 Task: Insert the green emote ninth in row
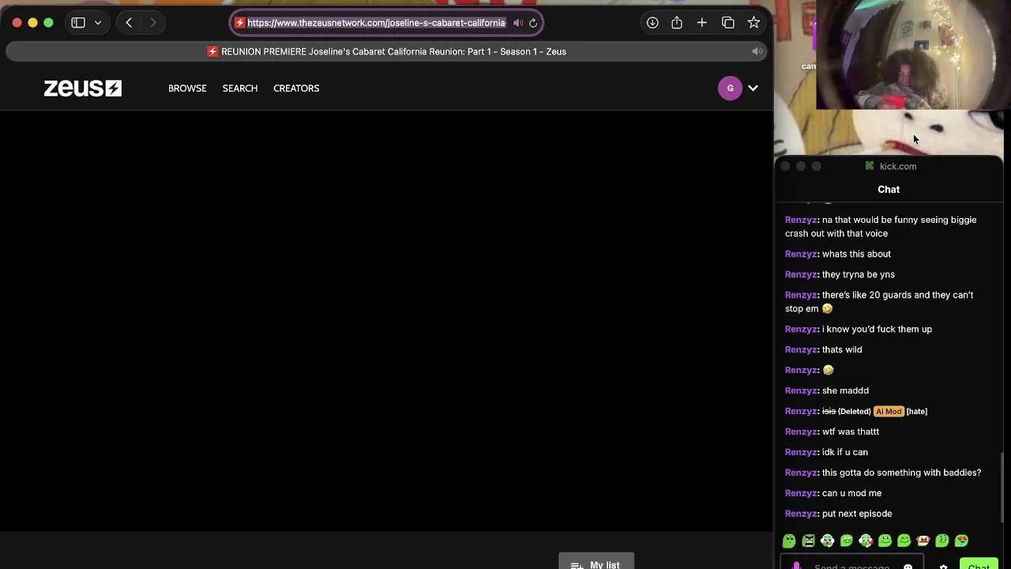(x=942, y=541)
